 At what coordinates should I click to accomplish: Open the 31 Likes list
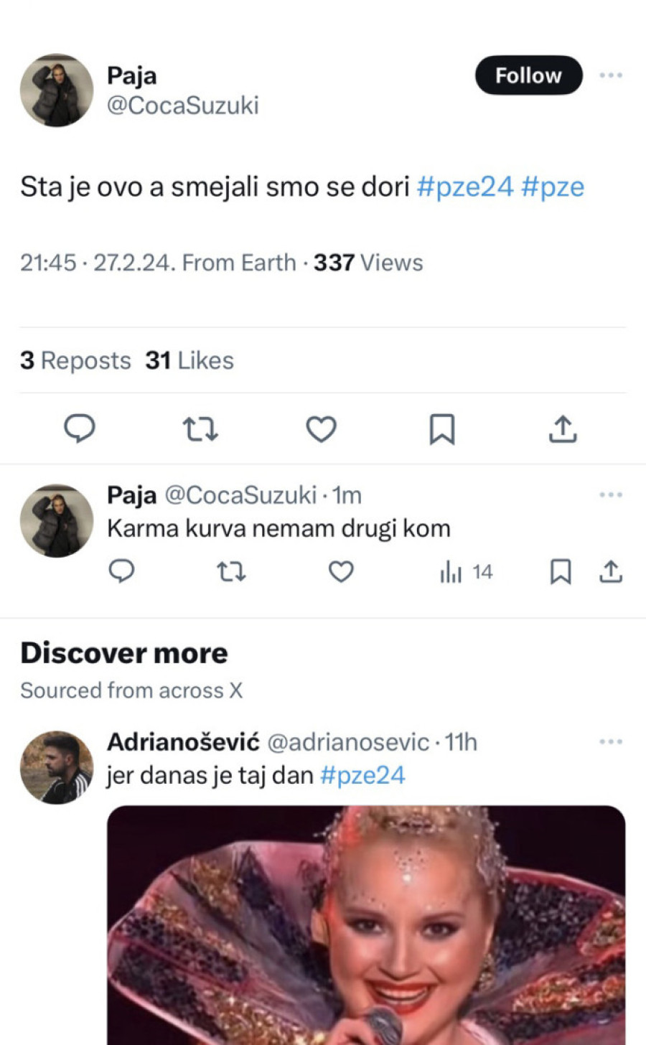(189, 360)
